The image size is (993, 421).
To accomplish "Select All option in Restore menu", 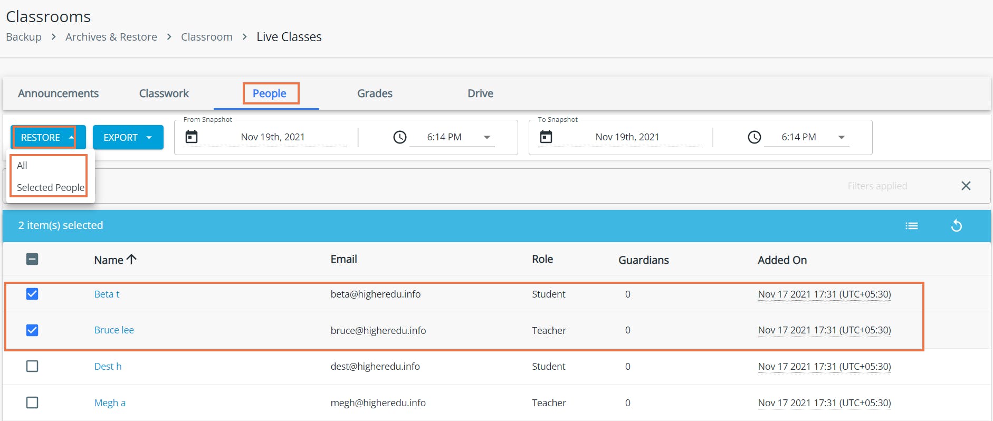I will point(22,165).
